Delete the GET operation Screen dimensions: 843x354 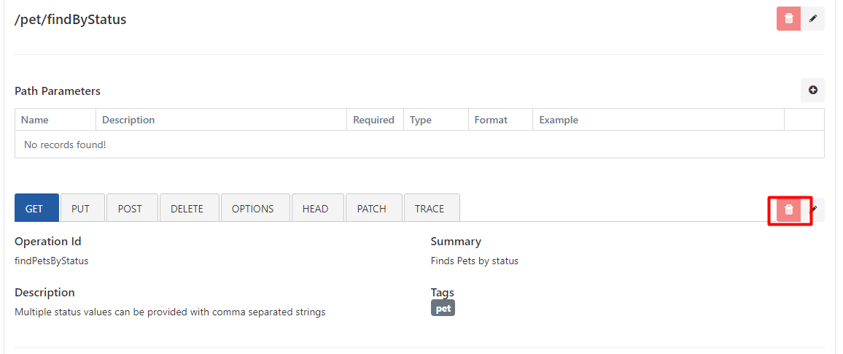788,209
